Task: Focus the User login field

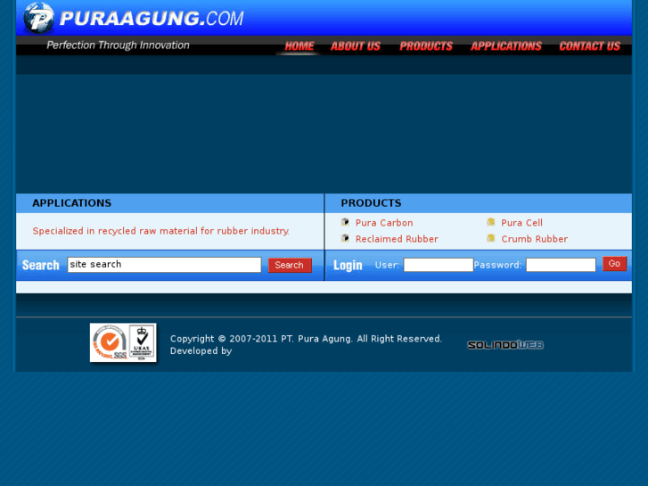Action: click(x=439, y=265)
